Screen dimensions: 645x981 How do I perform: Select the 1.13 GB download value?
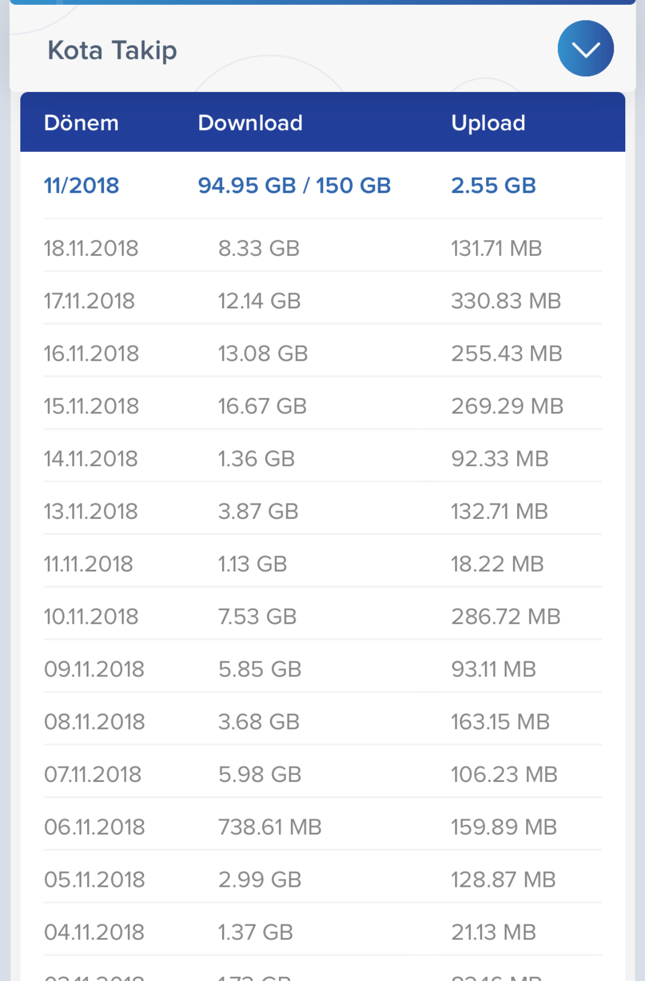point(252,564)
